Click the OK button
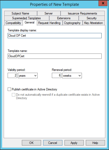The height and width of the screenshot is (150, 109). click(31, 143)
